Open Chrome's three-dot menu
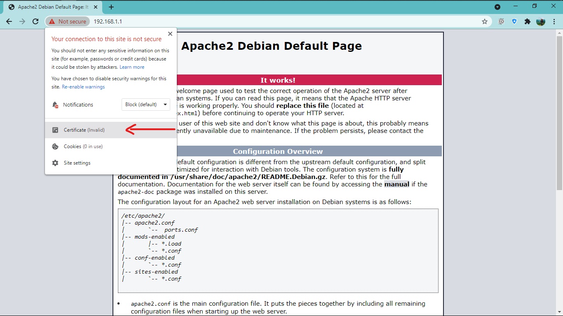 click(554, 21)
